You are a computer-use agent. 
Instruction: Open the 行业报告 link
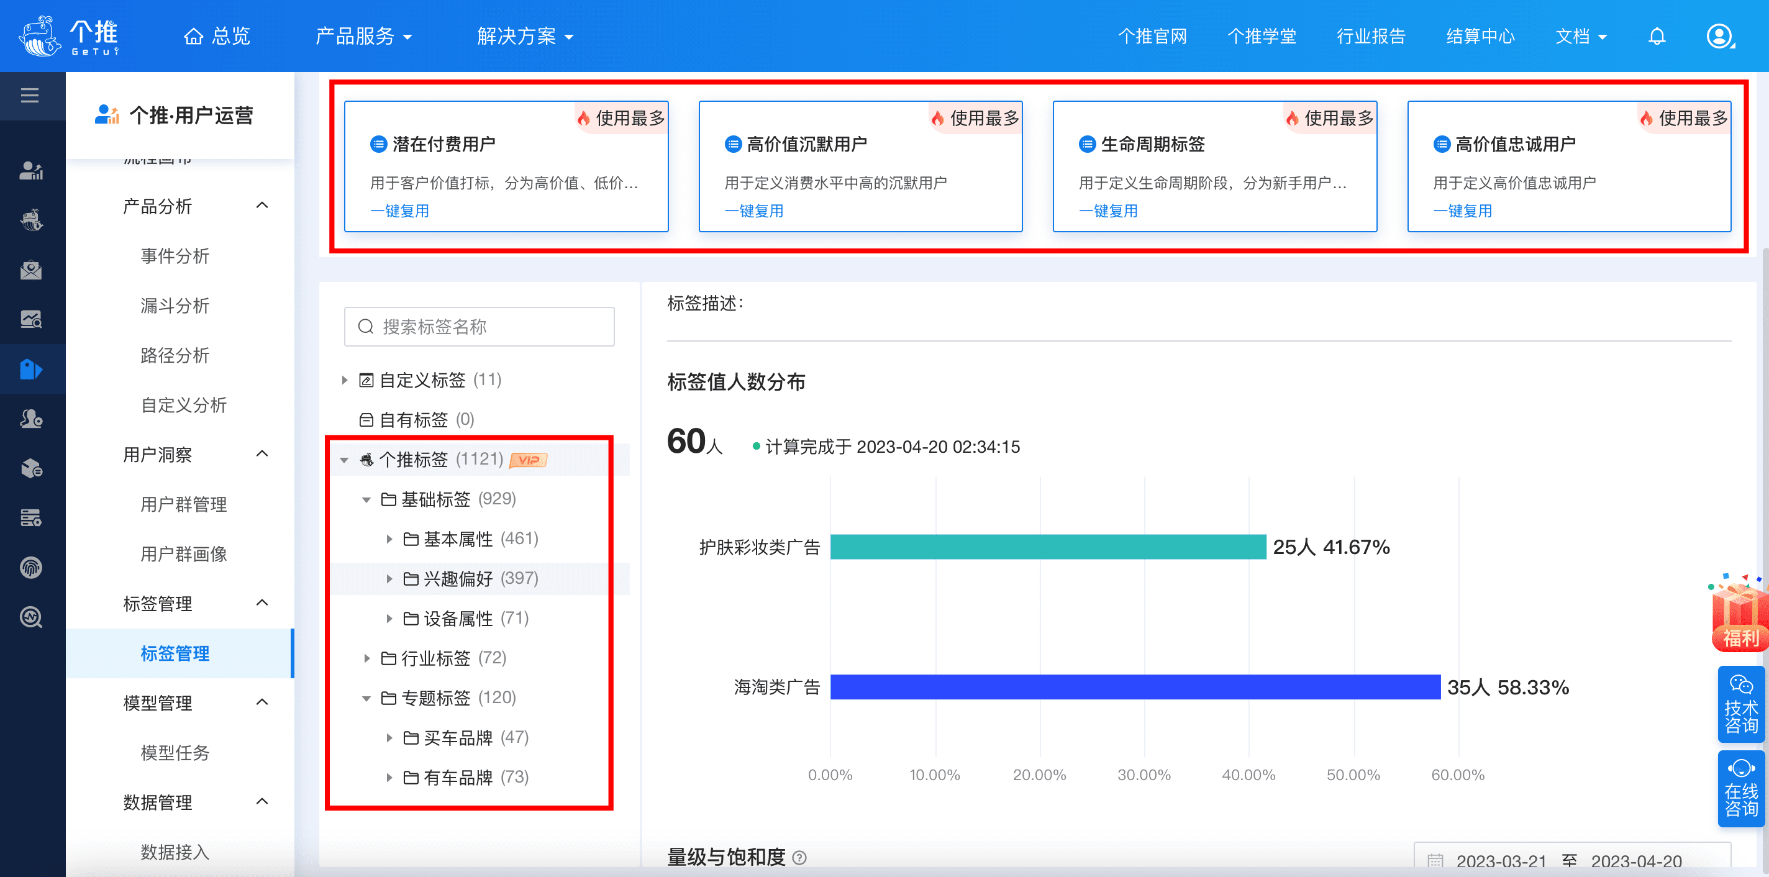pos(1371,35)
